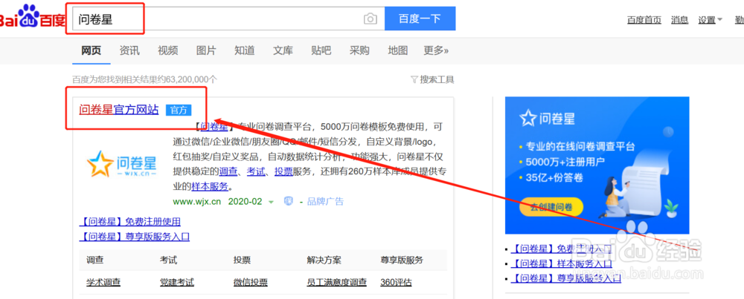Image resolution: width=744 pixels, height=299 pixels.
Task: Click the www.wjx.cn green URL
Action: (x=197, y=202)
